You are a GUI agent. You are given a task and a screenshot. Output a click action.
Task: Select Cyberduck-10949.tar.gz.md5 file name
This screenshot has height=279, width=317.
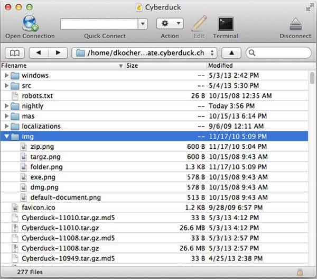click(68, 258)
